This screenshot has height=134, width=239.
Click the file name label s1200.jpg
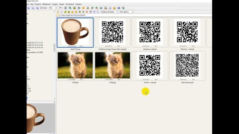click(x=112, y=83)
